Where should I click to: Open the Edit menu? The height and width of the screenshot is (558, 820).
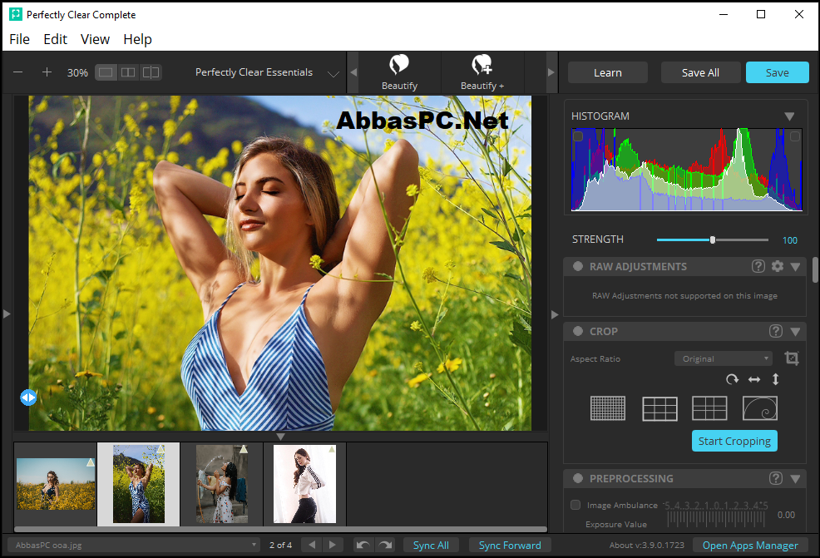55,39
